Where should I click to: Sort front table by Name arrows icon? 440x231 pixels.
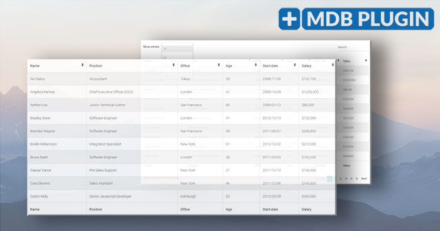tap(82, 65)
